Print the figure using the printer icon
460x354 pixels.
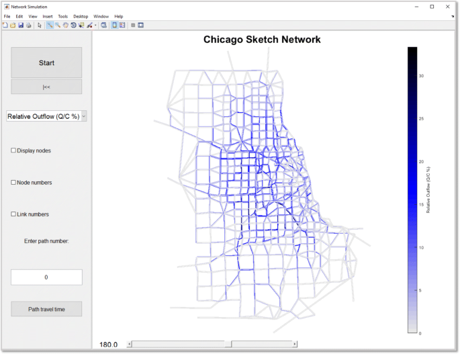(28, 26)
